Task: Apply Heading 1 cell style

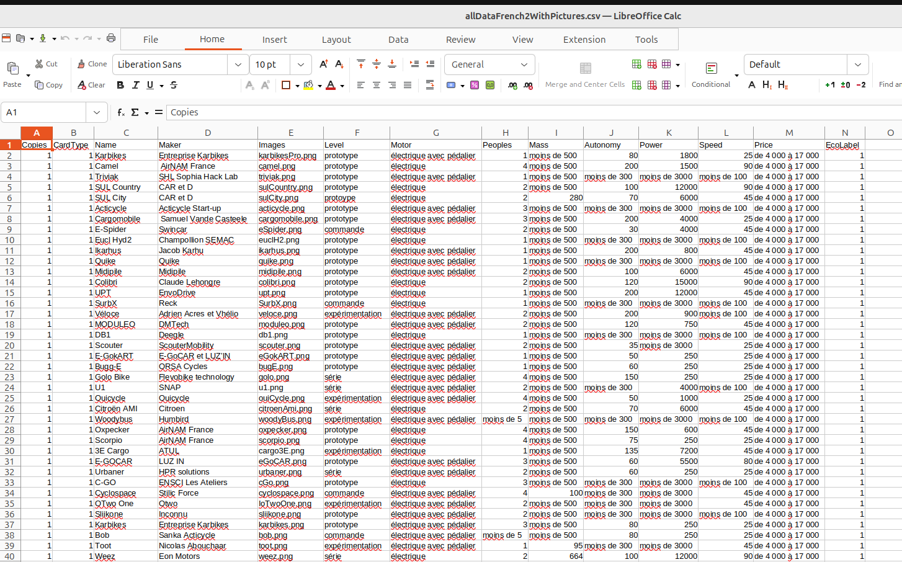Action: (x=767, y=85)
